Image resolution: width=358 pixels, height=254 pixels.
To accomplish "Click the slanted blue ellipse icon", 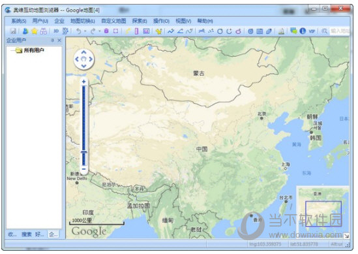I will click(x=269, y=31).
